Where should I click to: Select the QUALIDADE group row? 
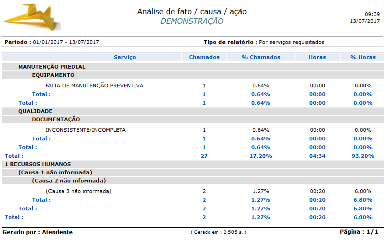coord(193,111)
